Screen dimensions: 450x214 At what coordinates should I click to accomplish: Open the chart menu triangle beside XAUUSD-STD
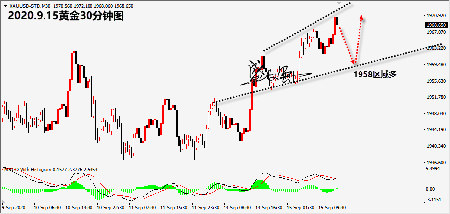(6, 6)
